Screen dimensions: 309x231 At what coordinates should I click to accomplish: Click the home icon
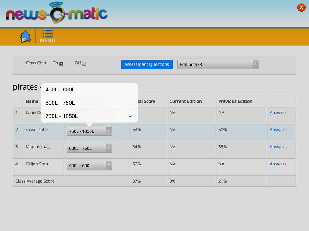coord(25,36)
